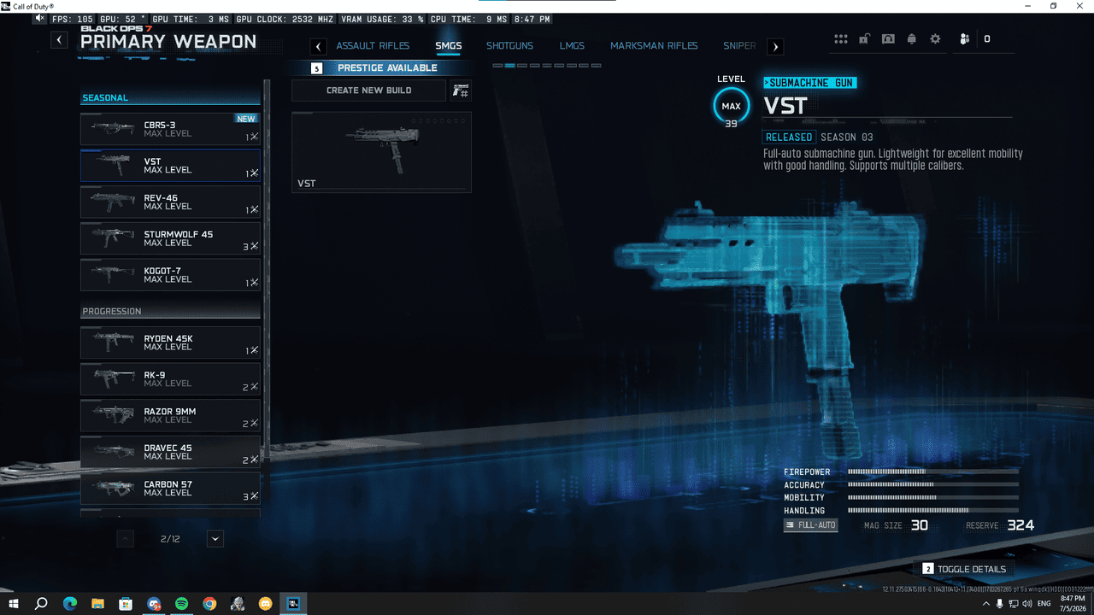
Task: Open File Explorer from taskbar
Action: pyautogui.click(x=97, y=604)
